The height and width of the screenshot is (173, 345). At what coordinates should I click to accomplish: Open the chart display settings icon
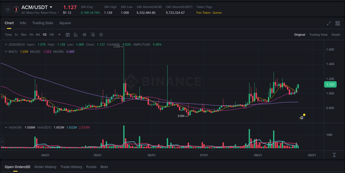click(93, 35)
